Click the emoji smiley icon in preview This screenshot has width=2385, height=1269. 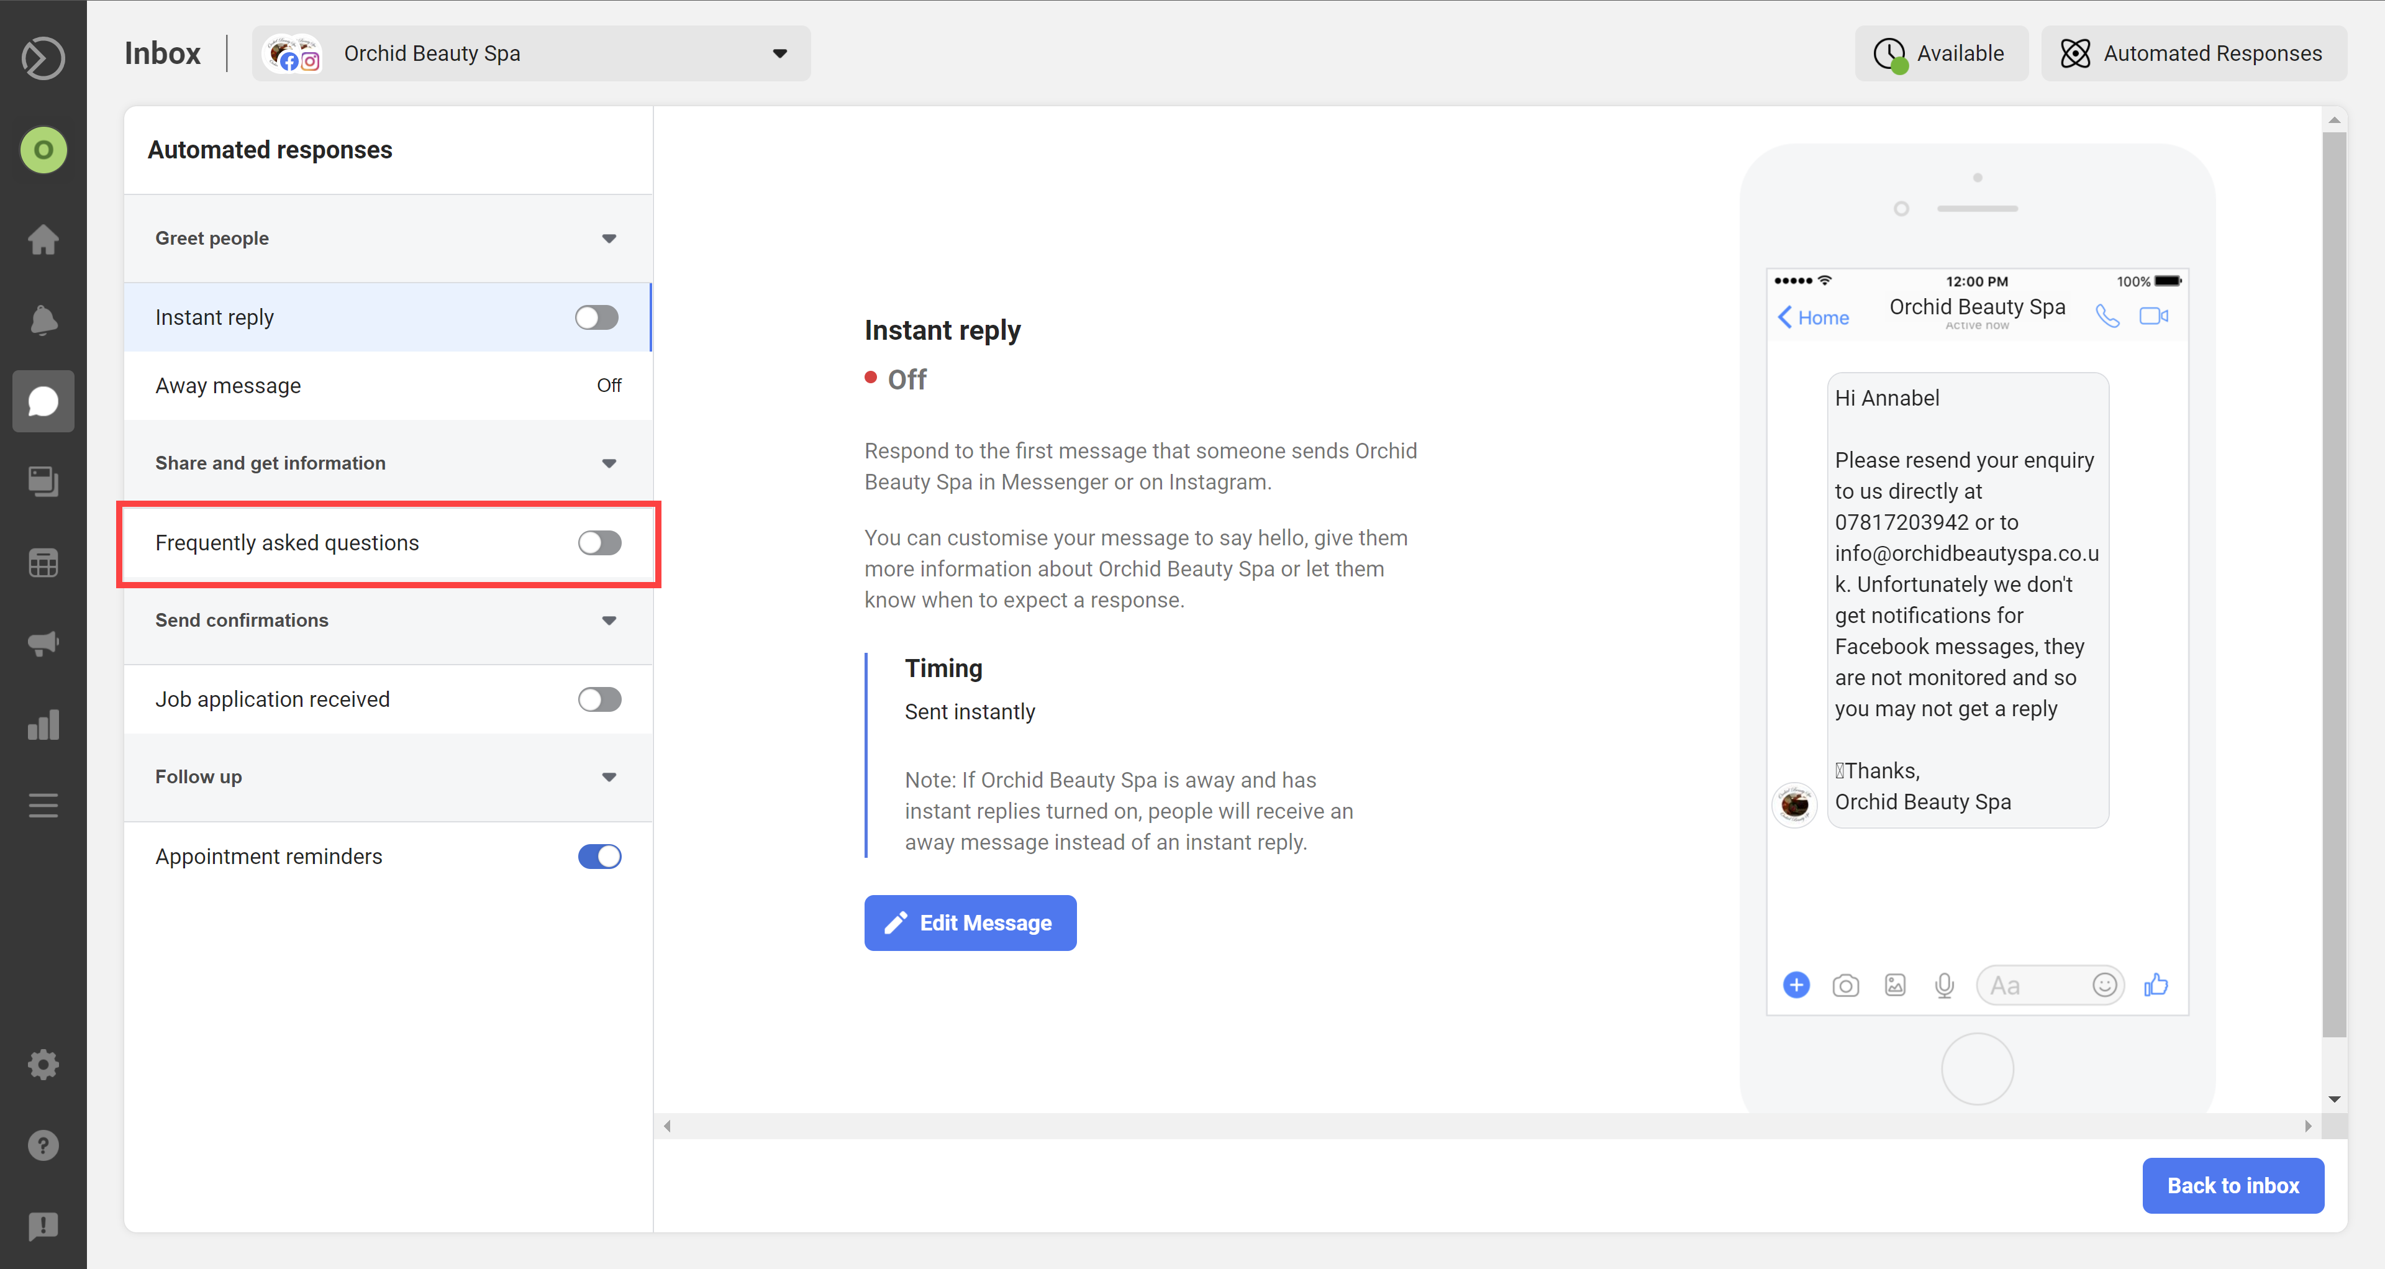pyautogui.click(x=2104, y=985)
